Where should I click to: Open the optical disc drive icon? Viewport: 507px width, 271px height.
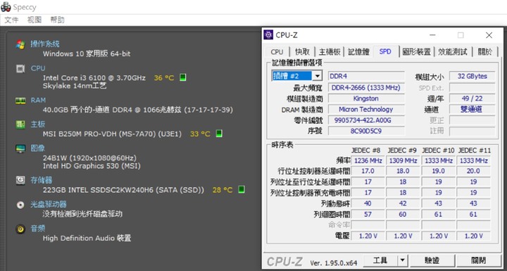[20, 205]
